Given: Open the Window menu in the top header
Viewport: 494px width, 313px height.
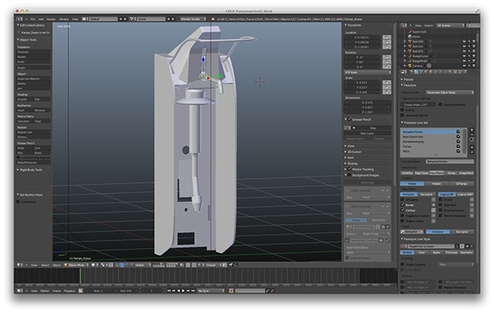Looking at the screenshot, I should click(64, 19).
